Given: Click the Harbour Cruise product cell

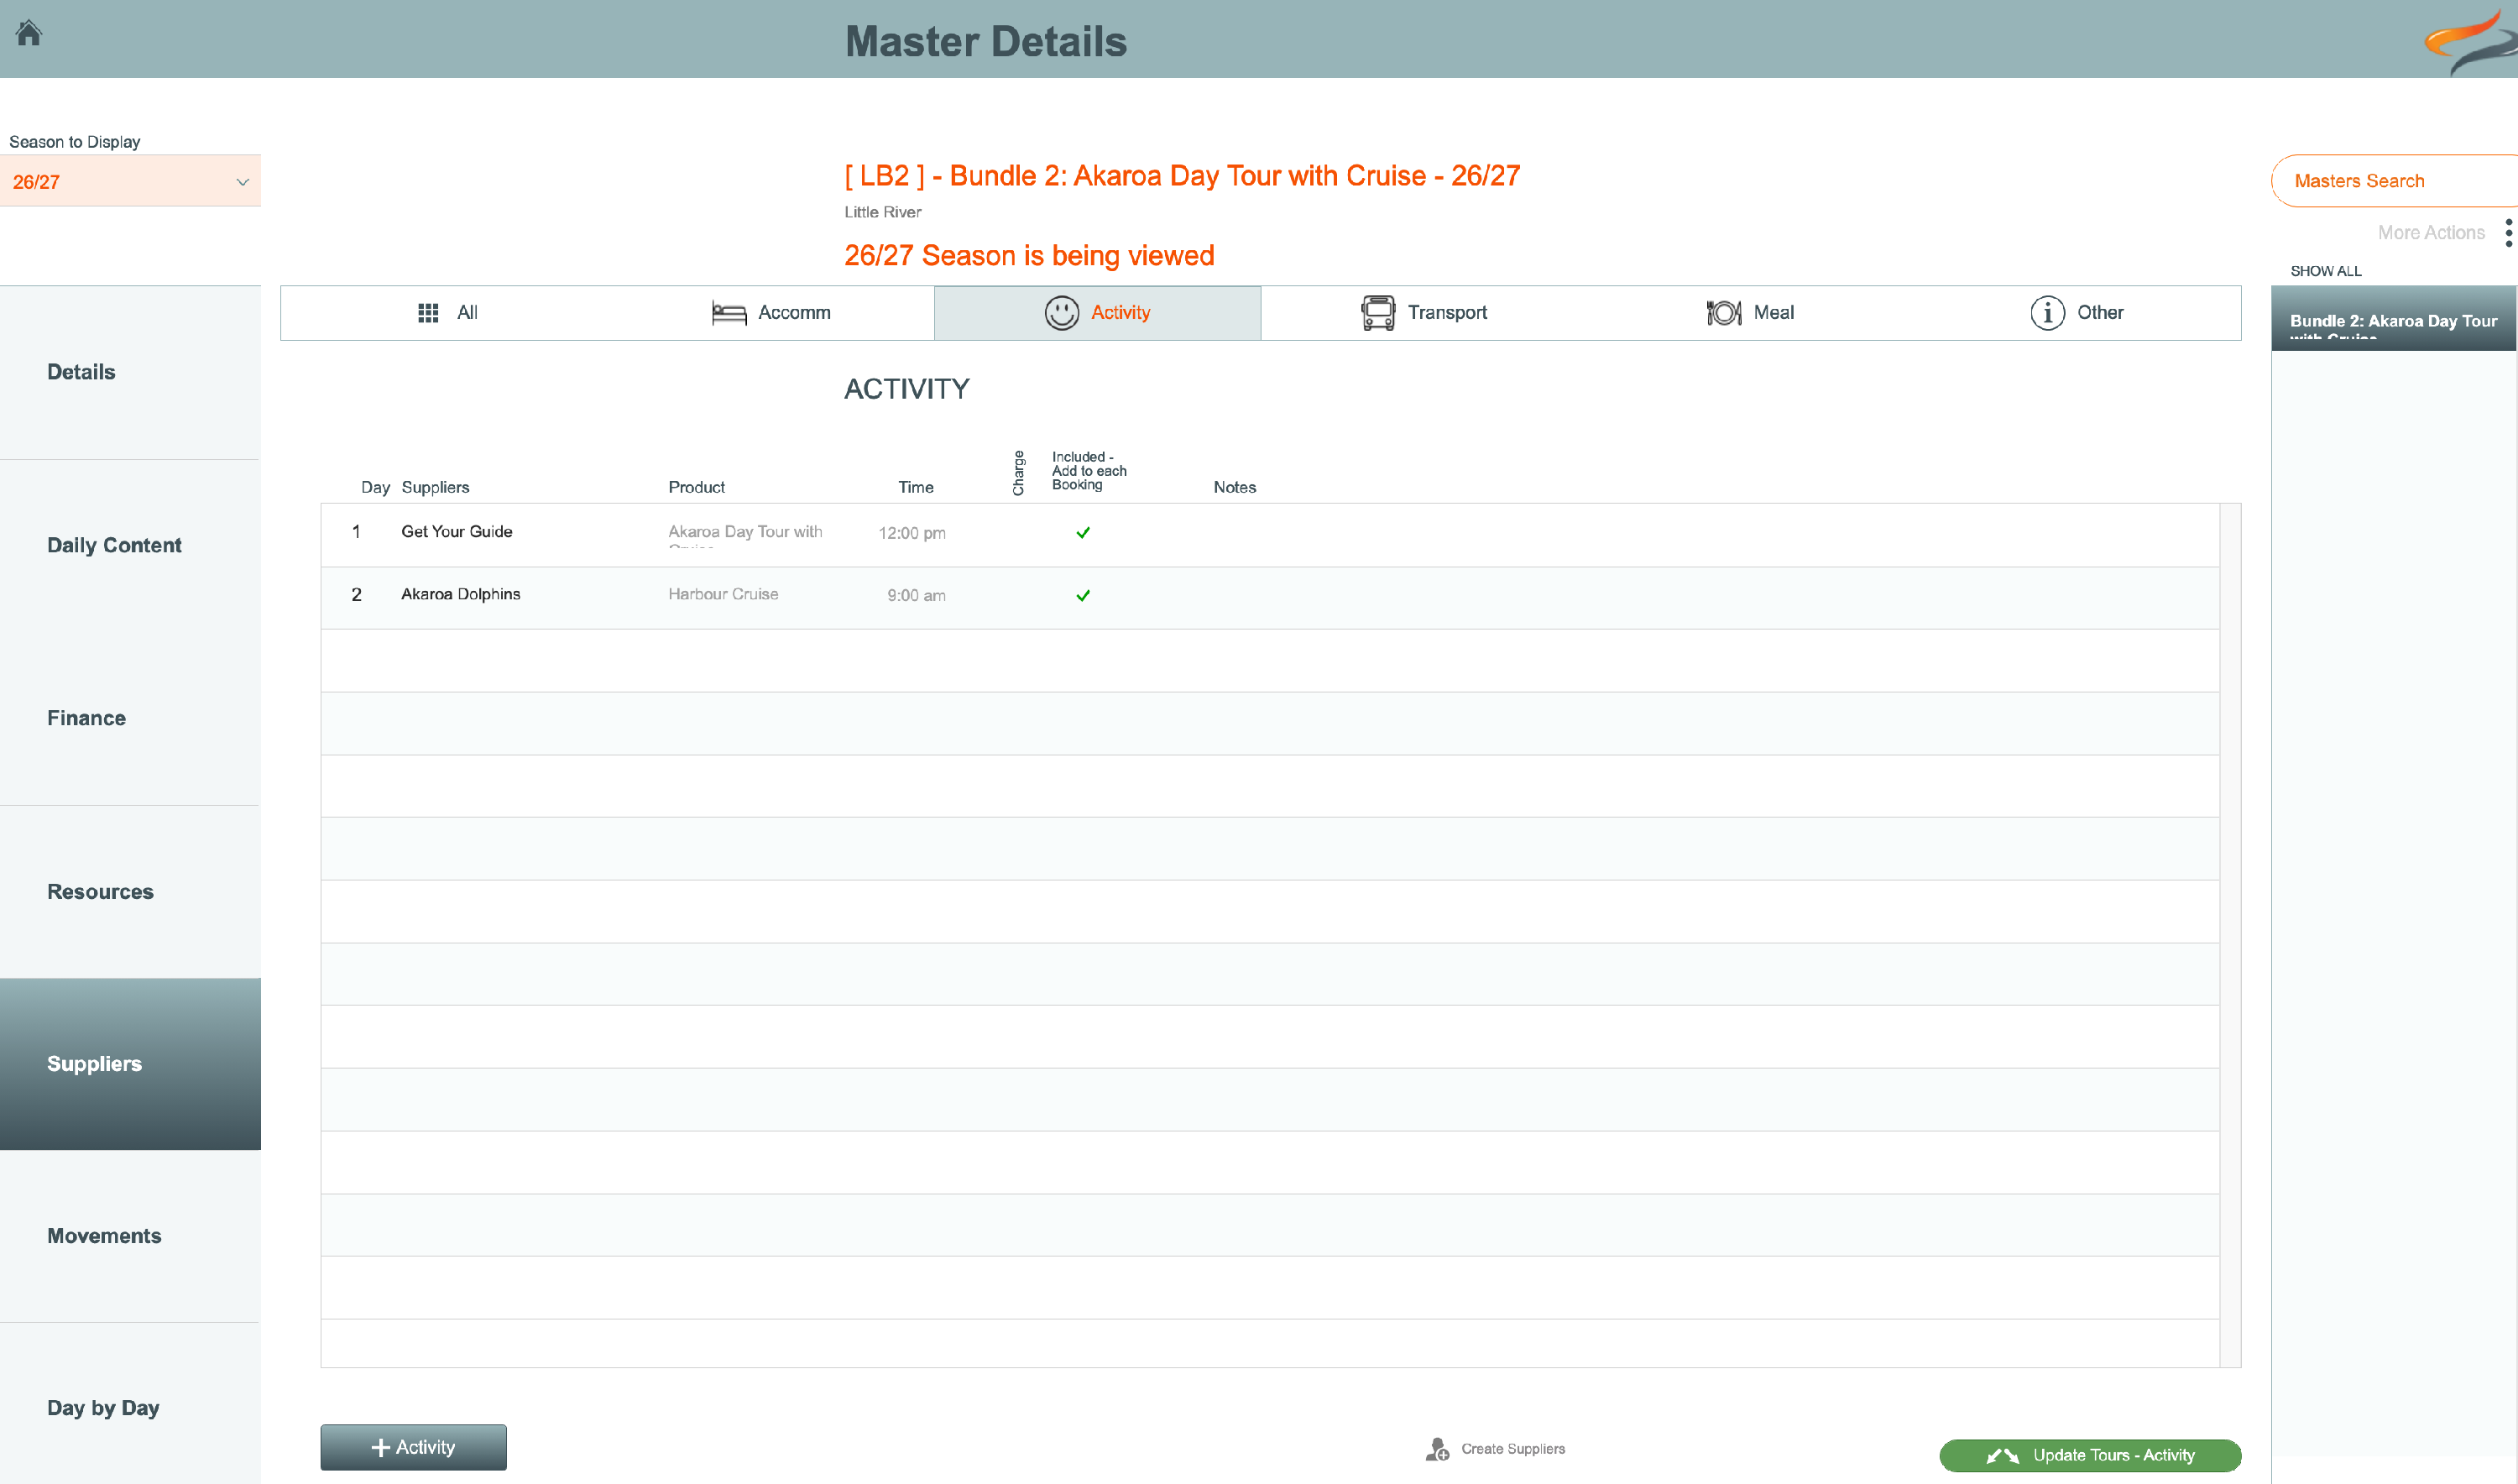Looking at the screenshot, I should coord(723,594).
